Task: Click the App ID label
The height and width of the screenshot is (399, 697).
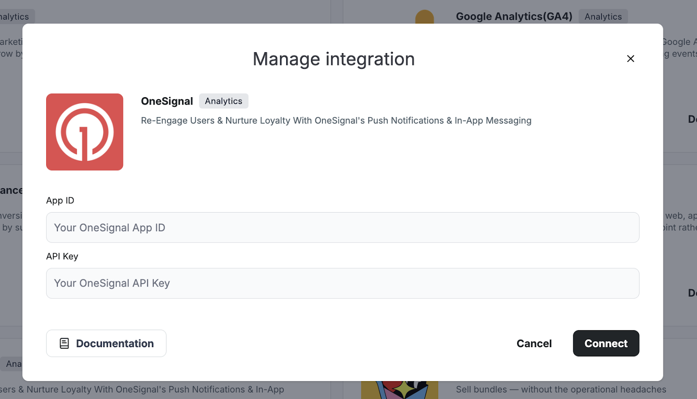Action: (x=60, y=201)
